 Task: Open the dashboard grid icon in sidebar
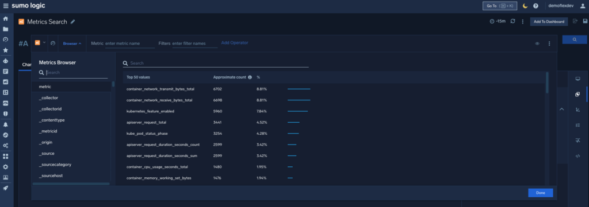[6, 92]
